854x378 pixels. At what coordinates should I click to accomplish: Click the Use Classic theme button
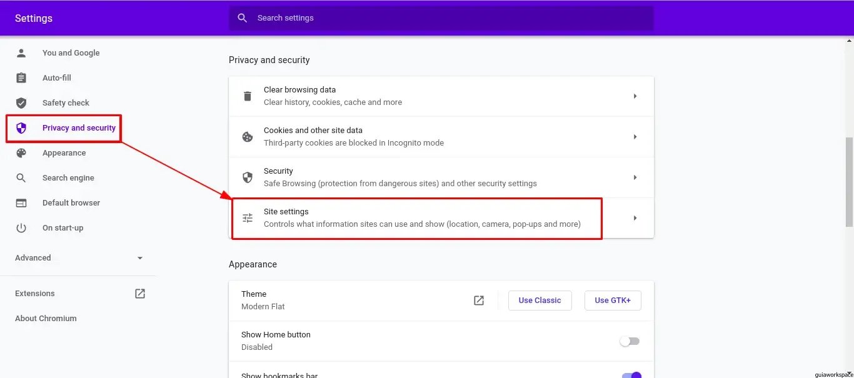pos(540,301)
